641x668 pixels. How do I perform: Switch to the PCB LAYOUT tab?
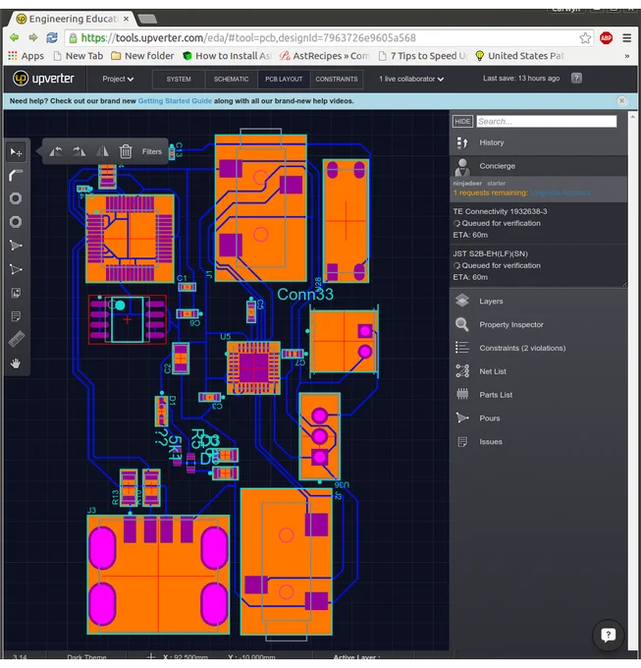[284, 80]
